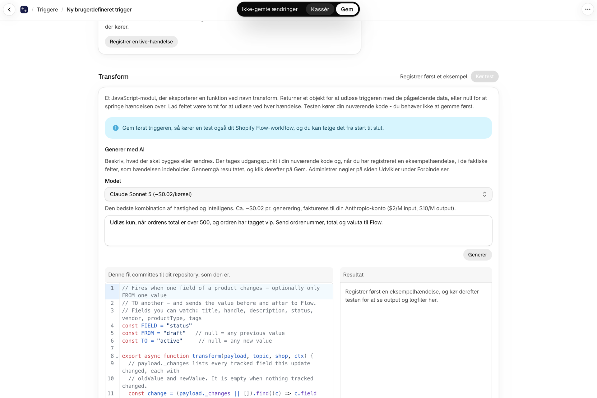Click Ikke-gemte ændringer label
Screen dimensions: 597x398
(270, 9)
